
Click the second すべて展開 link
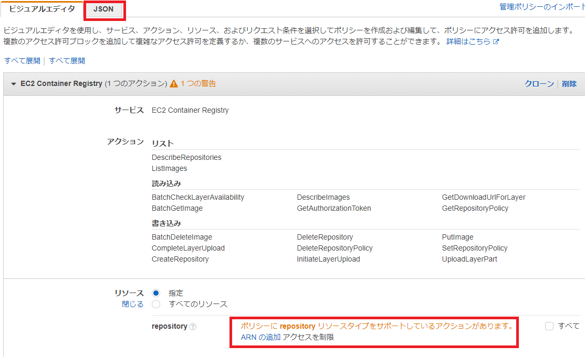(67, 61)
